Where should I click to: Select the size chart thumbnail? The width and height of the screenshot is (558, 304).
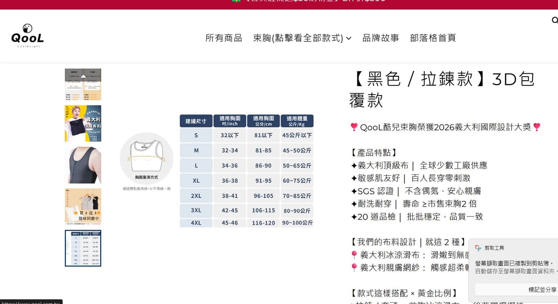tap(83, 248)
